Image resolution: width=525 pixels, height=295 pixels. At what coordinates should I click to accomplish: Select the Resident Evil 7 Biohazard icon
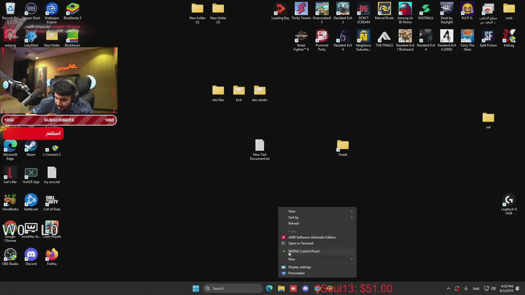(x=405, y=41)
